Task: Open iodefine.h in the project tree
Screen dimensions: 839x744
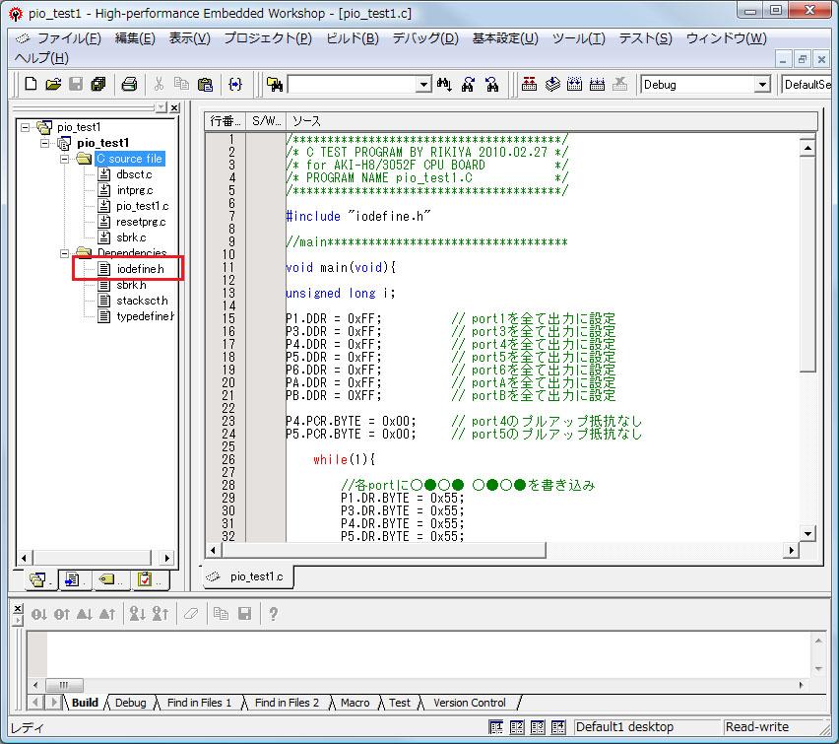Action: coord(139,269)
